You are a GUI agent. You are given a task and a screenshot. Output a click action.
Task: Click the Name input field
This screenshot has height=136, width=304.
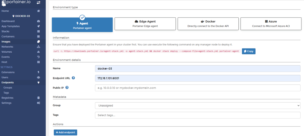[x=198, y=69]
